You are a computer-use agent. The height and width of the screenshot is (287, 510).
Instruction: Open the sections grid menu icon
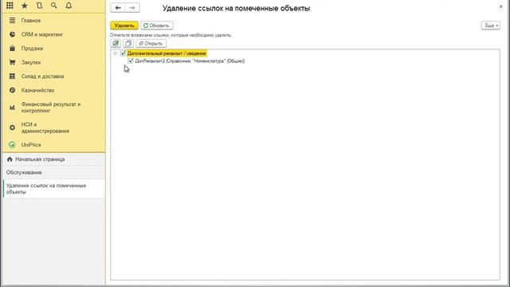[x=10, y=6]
